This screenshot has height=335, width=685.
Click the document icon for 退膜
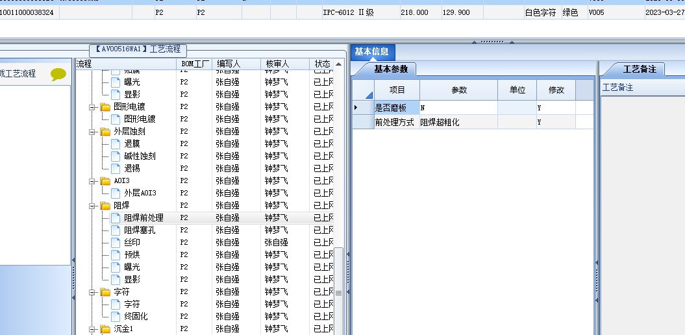pyautogui.click(x=116, y=143)
